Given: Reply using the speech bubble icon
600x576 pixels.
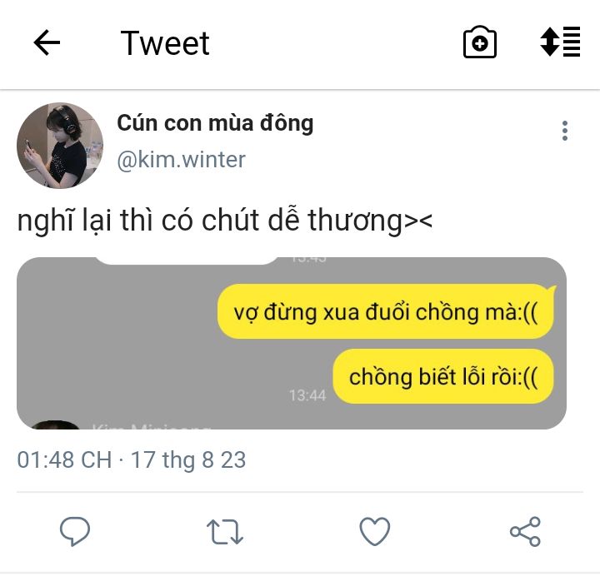Looking at the screenshot, I should tap(75, 530).
